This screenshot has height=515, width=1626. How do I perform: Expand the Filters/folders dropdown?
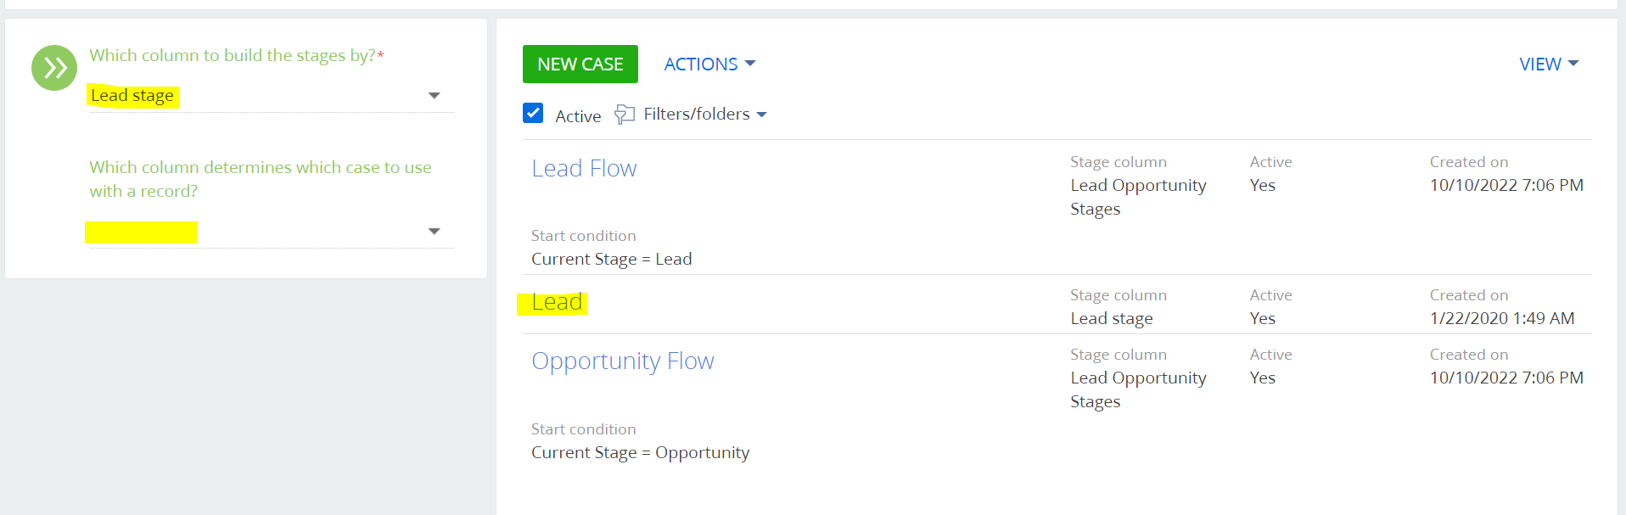(x=705, y=115)
